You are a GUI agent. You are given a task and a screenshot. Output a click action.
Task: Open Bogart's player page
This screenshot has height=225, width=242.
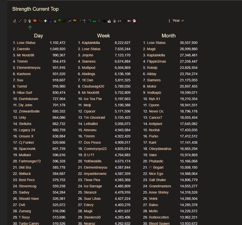pos(158,167)
